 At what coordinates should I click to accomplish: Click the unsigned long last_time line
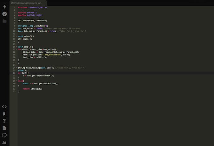(x=33, y=26)
